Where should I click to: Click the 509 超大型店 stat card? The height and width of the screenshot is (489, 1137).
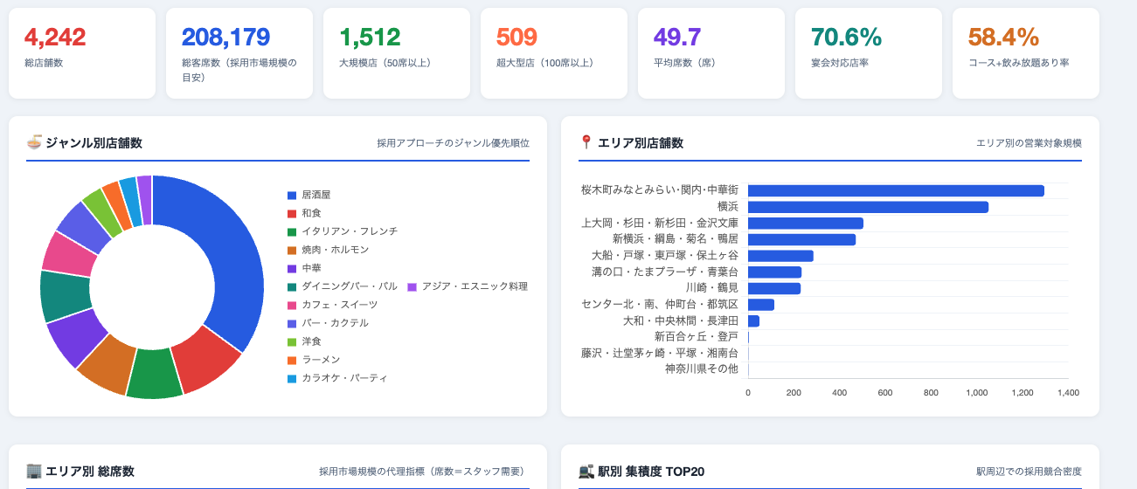(x=554, y=53)
